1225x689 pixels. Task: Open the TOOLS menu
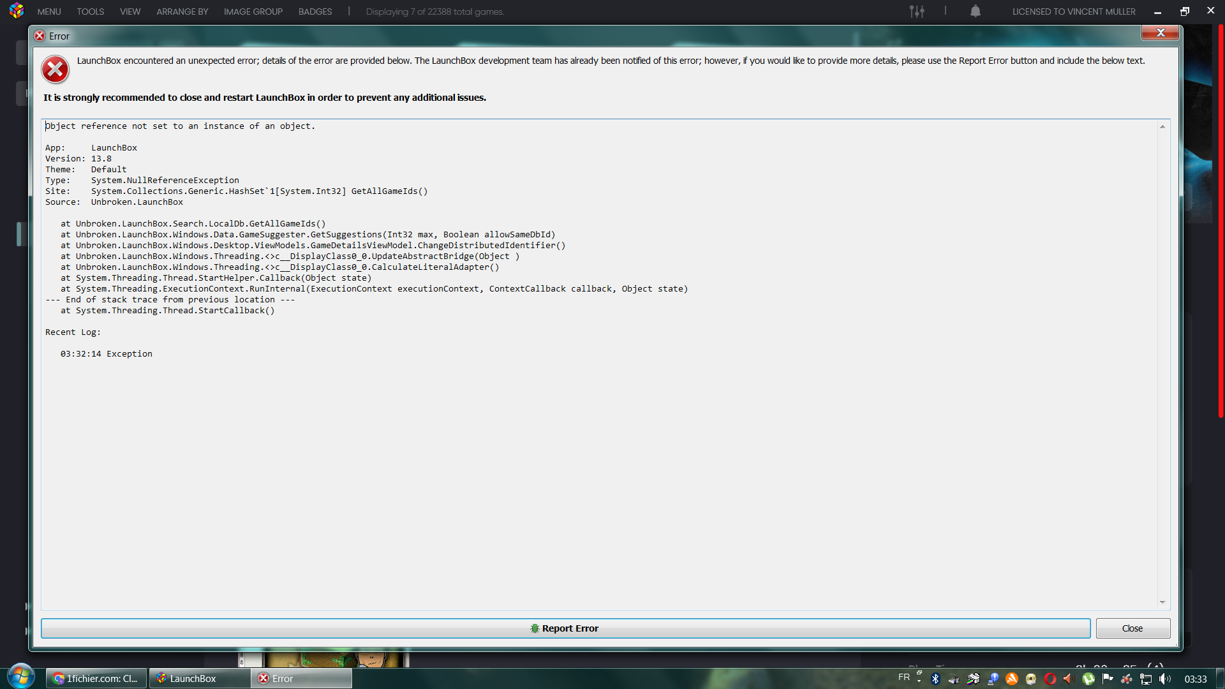[x=91, y=11]
